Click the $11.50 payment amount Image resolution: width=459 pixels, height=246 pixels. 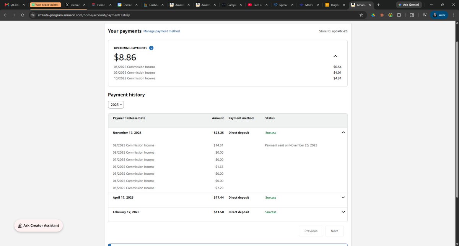point(219,212)
